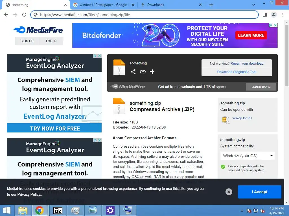Click the site info globe icon in address bar
The image size is (289, 216).
tap(36, 15)
